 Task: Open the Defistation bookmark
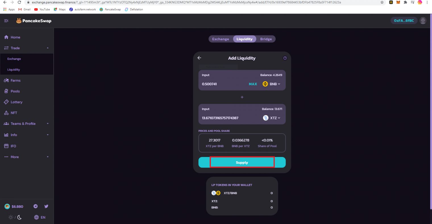pos(134,9)
